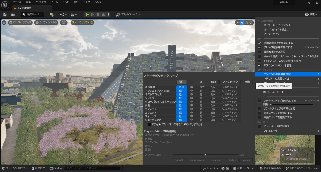Enable 頂点スナップを有効にする checkbox

(x=259, y=113)
